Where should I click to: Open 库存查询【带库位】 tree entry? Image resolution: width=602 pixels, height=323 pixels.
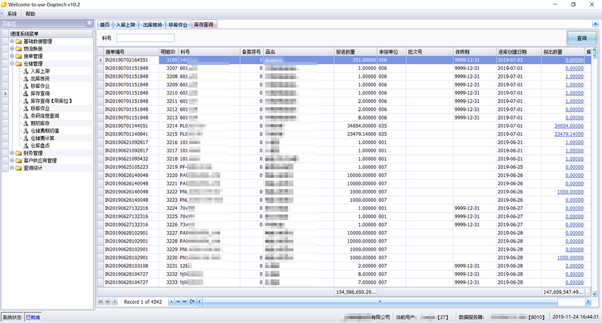52,101
